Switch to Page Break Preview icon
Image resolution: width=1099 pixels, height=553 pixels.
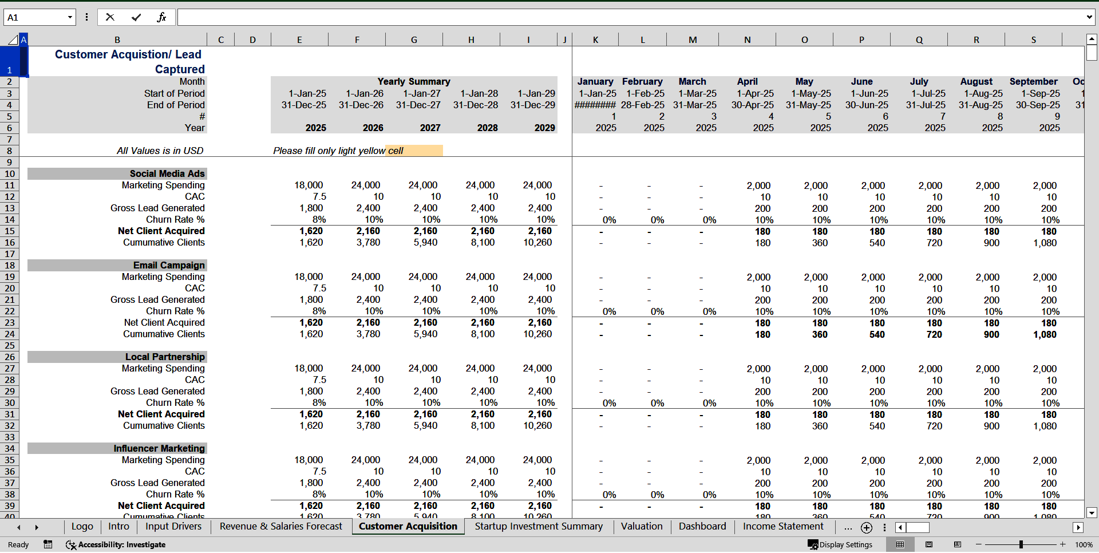(x=958, y=544)
